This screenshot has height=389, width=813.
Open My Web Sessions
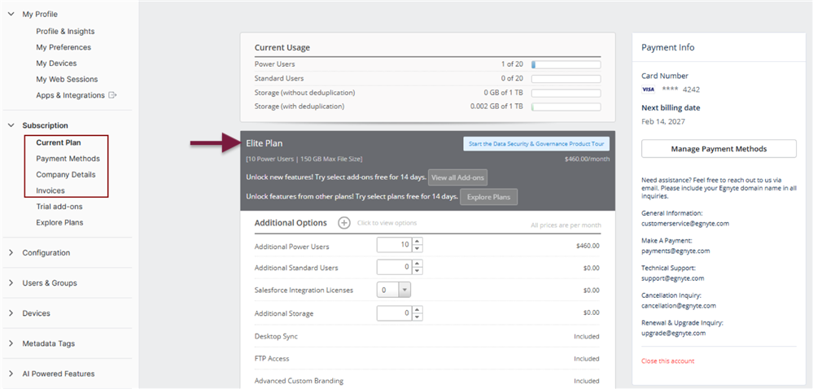click(67, 80)
